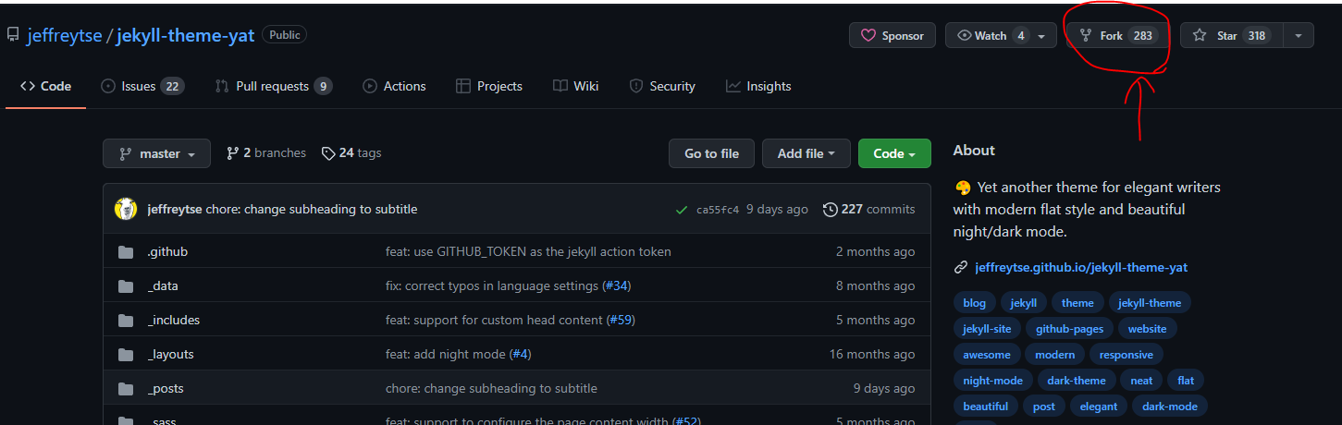Screen dimensions: 1342x425
Task: Open the Add file dropdown
Action: (806, 153)
